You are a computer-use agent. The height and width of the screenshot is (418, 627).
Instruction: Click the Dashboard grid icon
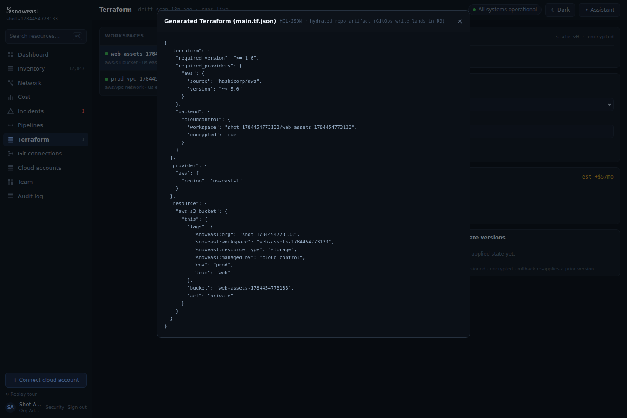10,55
